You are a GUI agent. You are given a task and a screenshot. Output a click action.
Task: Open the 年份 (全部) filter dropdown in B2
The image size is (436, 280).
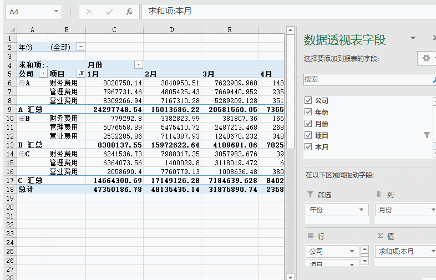(x=81, y=47)
